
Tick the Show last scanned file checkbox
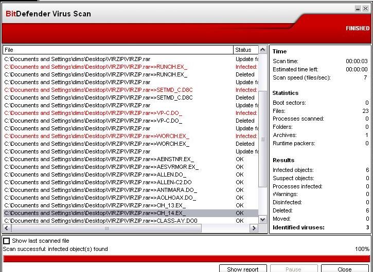click(6, 241)
